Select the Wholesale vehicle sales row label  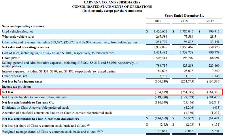18,37
